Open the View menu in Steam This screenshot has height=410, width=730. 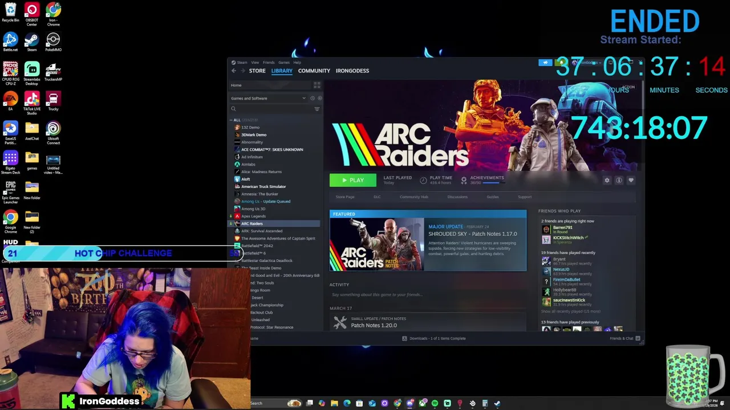[x=255, y=62]
